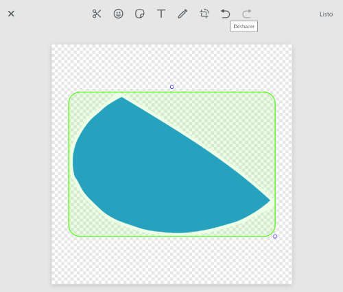Viewport: 343px width, 292px height.
Task: Click the checkered canvas below the green rectangle
Action: (171, 260)
